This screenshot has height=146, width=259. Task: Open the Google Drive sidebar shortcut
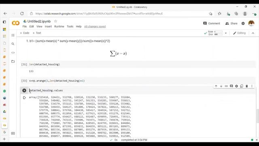4,112
